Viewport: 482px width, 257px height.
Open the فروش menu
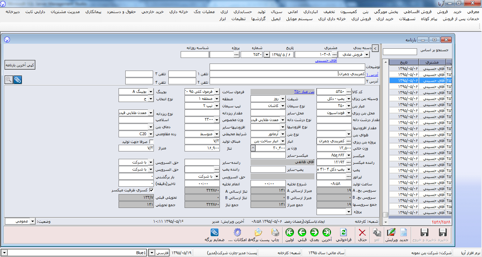pyautogui.click(x=442, y=12)
